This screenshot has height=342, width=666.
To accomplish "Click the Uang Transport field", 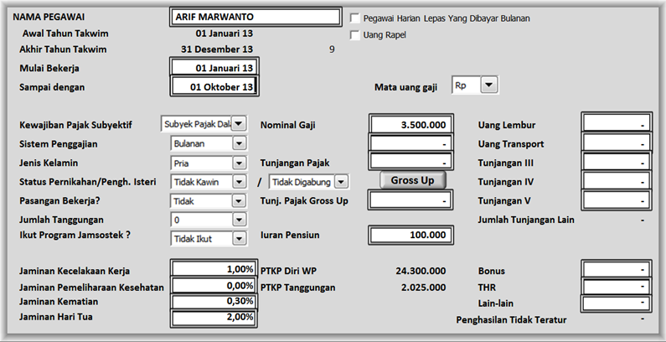I will pyautogui.click(x=617, y=142).
